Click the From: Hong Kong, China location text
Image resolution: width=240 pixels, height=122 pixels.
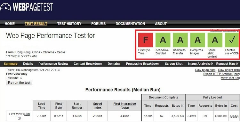(36, 52)
